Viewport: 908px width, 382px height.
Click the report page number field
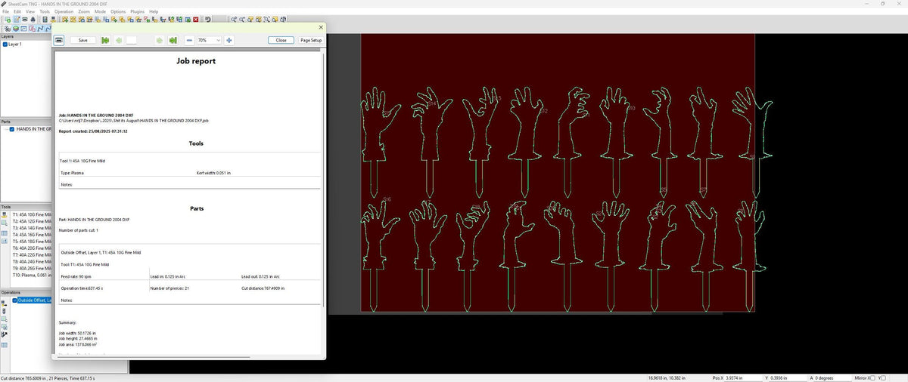[x=132, y=40]
